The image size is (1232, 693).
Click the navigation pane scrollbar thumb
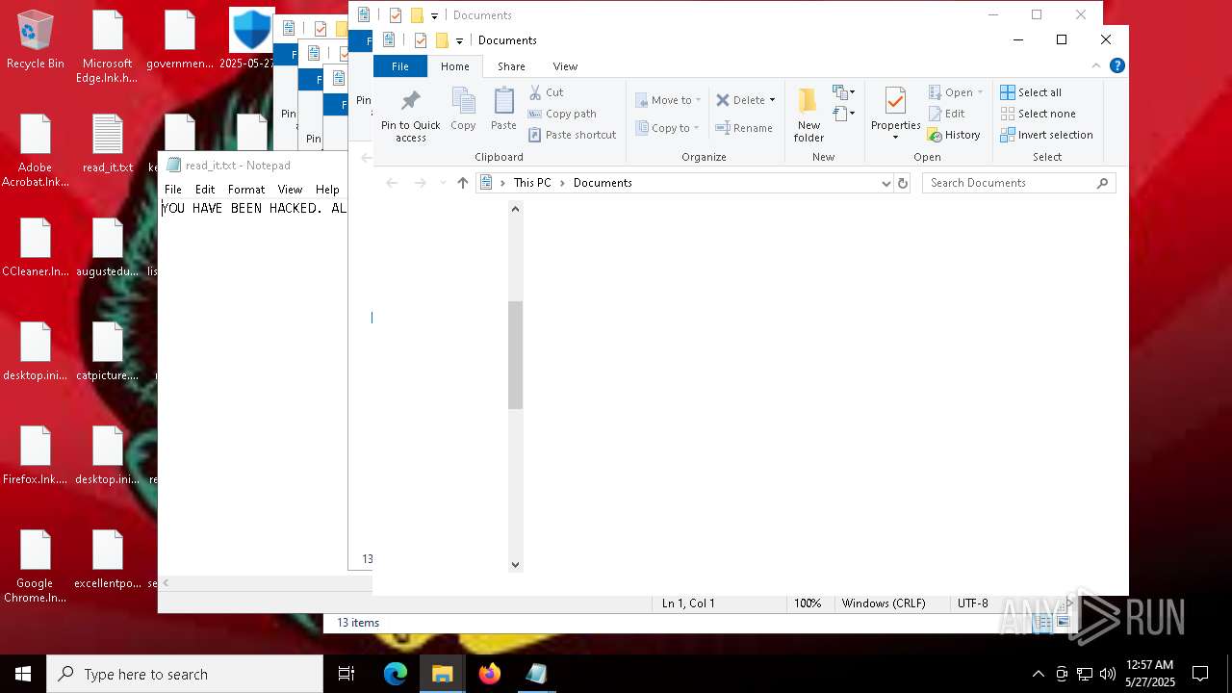coord(515,355)
